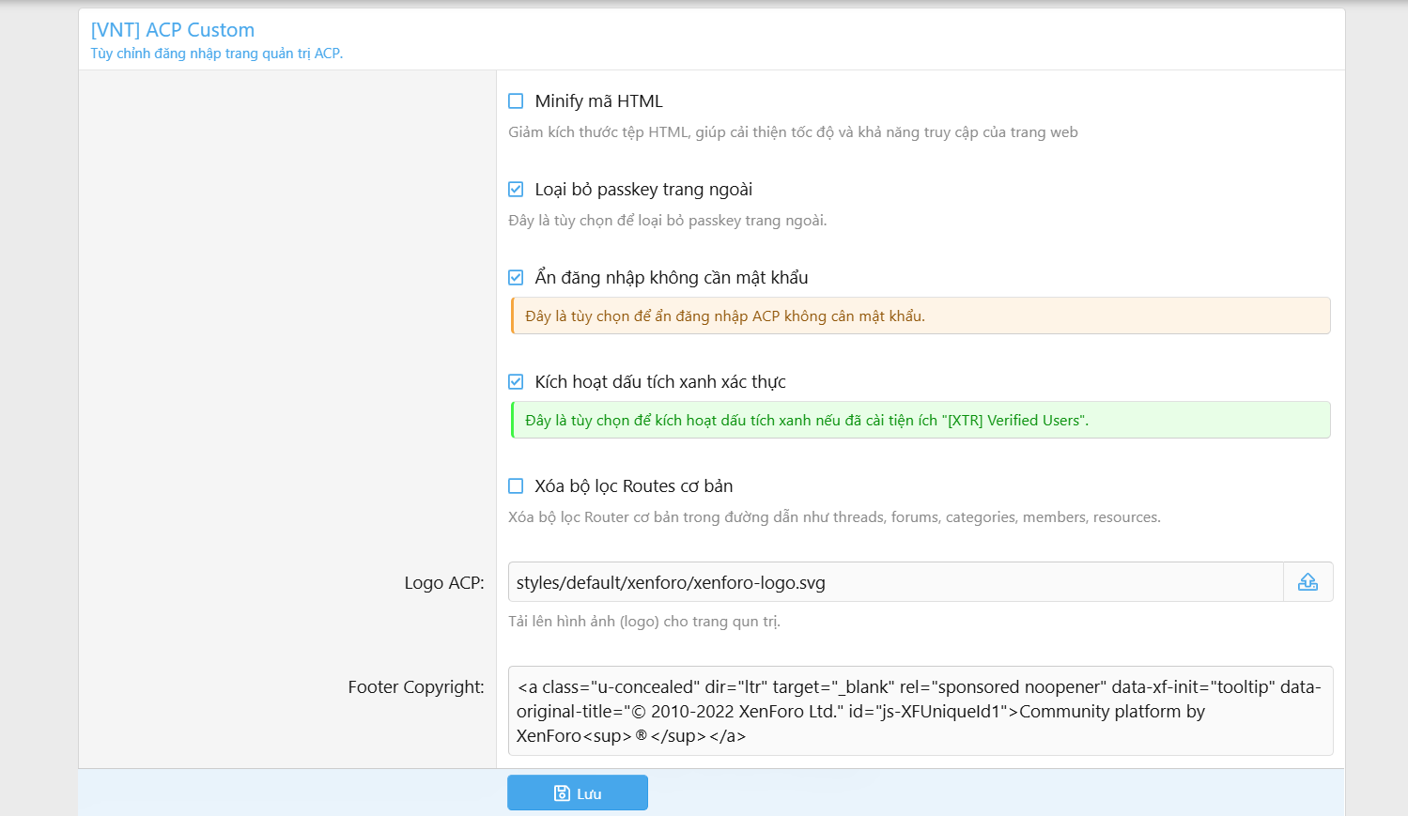Image resolution: width=1408 pixels, height=816 pixels.
Task: Enable the Minify mã HTML checkbox
Action: pyautogui.click(x=516, y=100)
